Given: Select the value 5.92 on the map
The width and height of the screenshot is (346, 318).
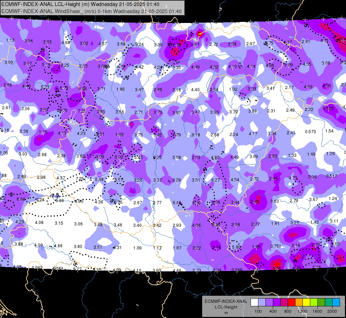Looking at the screenshot, I should coord(119,157).
